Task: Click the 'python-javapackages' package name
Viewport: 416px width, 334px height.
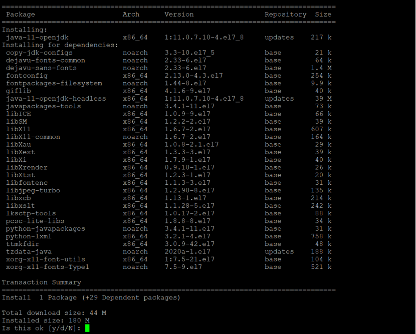Action: pos(46,229)
